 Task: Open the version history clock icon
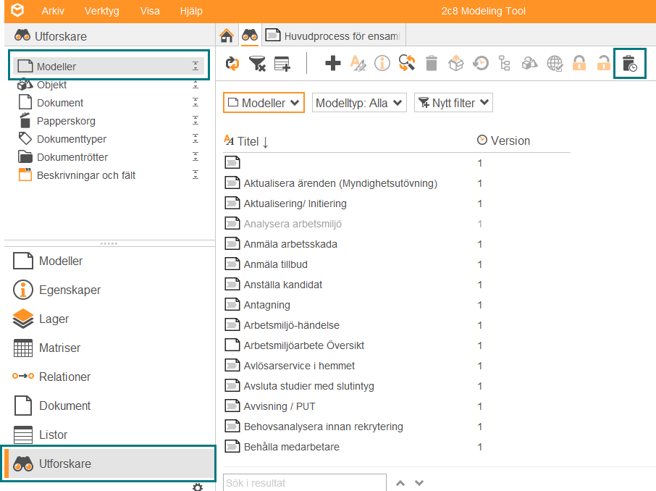tap(481, 64)
